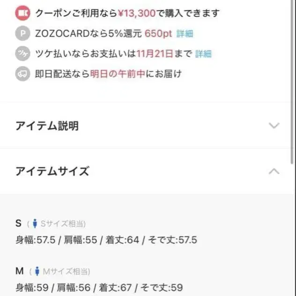Open 詳細 link for ツケ払い payment
The height and width of the screenshot is (296, 296).
tap(203, 54)
